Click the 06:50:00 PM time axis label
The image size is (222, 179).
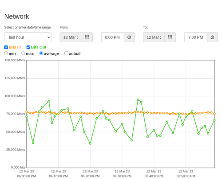pyautogui.click(x=186, y=176)
